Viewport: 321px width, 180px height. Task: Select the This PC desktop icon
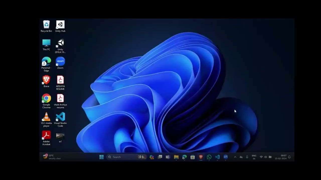(46, 45)
